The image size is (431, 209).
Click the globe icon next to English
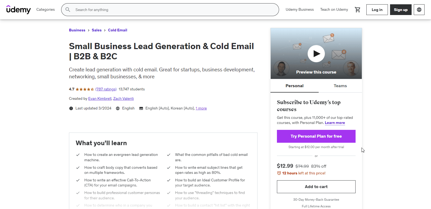click(117, 108)
